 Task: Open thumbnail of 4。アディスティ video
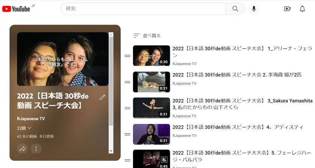click(151, 134)
